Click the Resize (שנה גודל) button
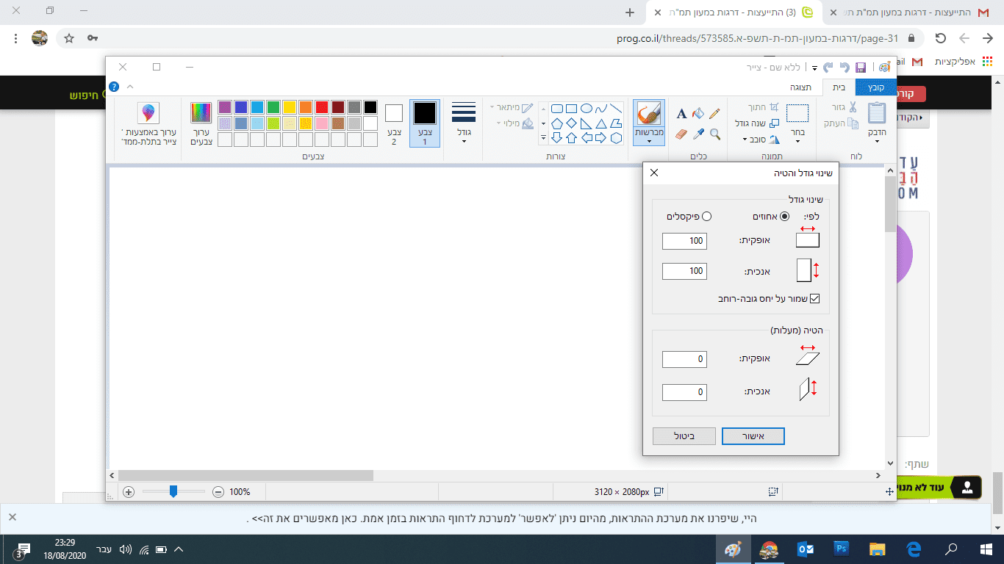The width and height of the screenshot is (1004, 564). [x=758, y=123]
